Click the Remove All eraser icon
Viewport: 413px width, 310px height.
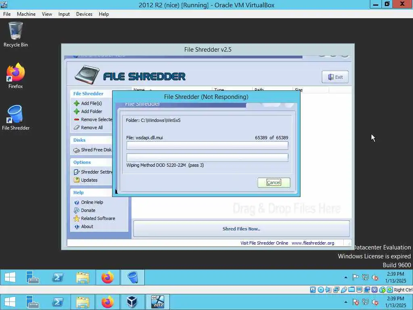click(x=76, y=128)
